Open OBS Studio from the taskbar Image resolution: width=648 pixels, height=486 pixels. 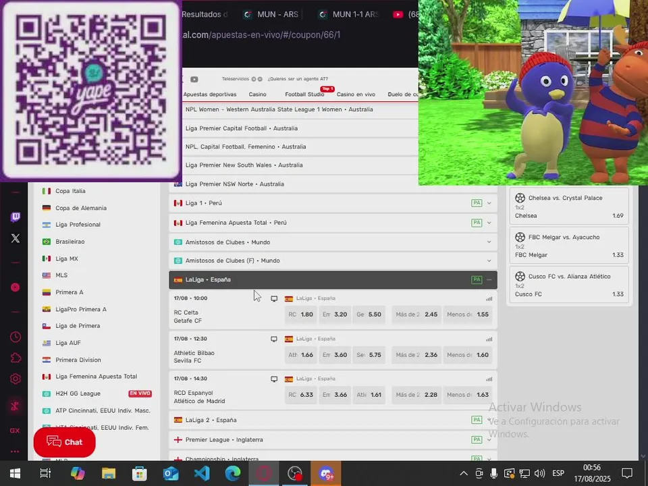click(295, 473)
